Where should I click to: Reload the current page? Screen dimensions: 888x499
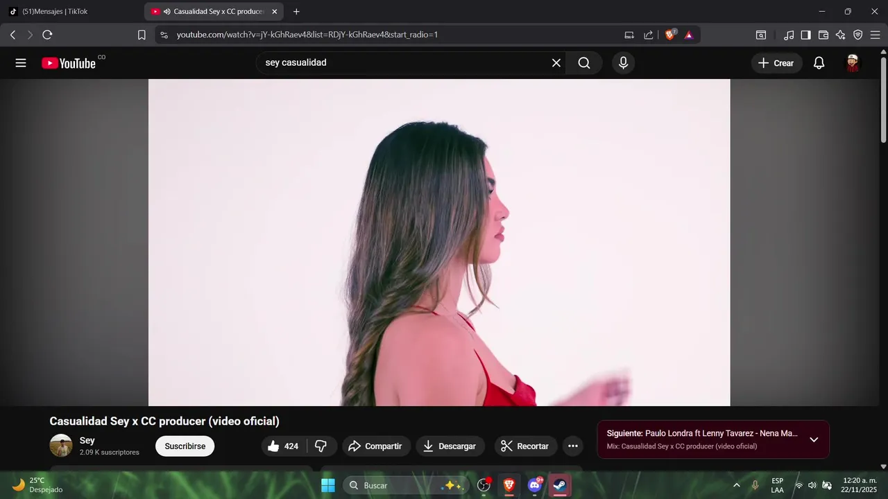coord(47,35)
